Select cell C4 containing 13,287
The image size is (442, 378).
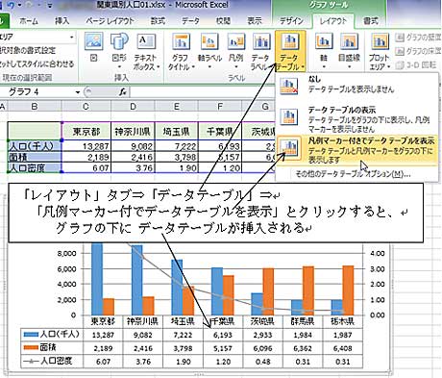pos(86,146)
